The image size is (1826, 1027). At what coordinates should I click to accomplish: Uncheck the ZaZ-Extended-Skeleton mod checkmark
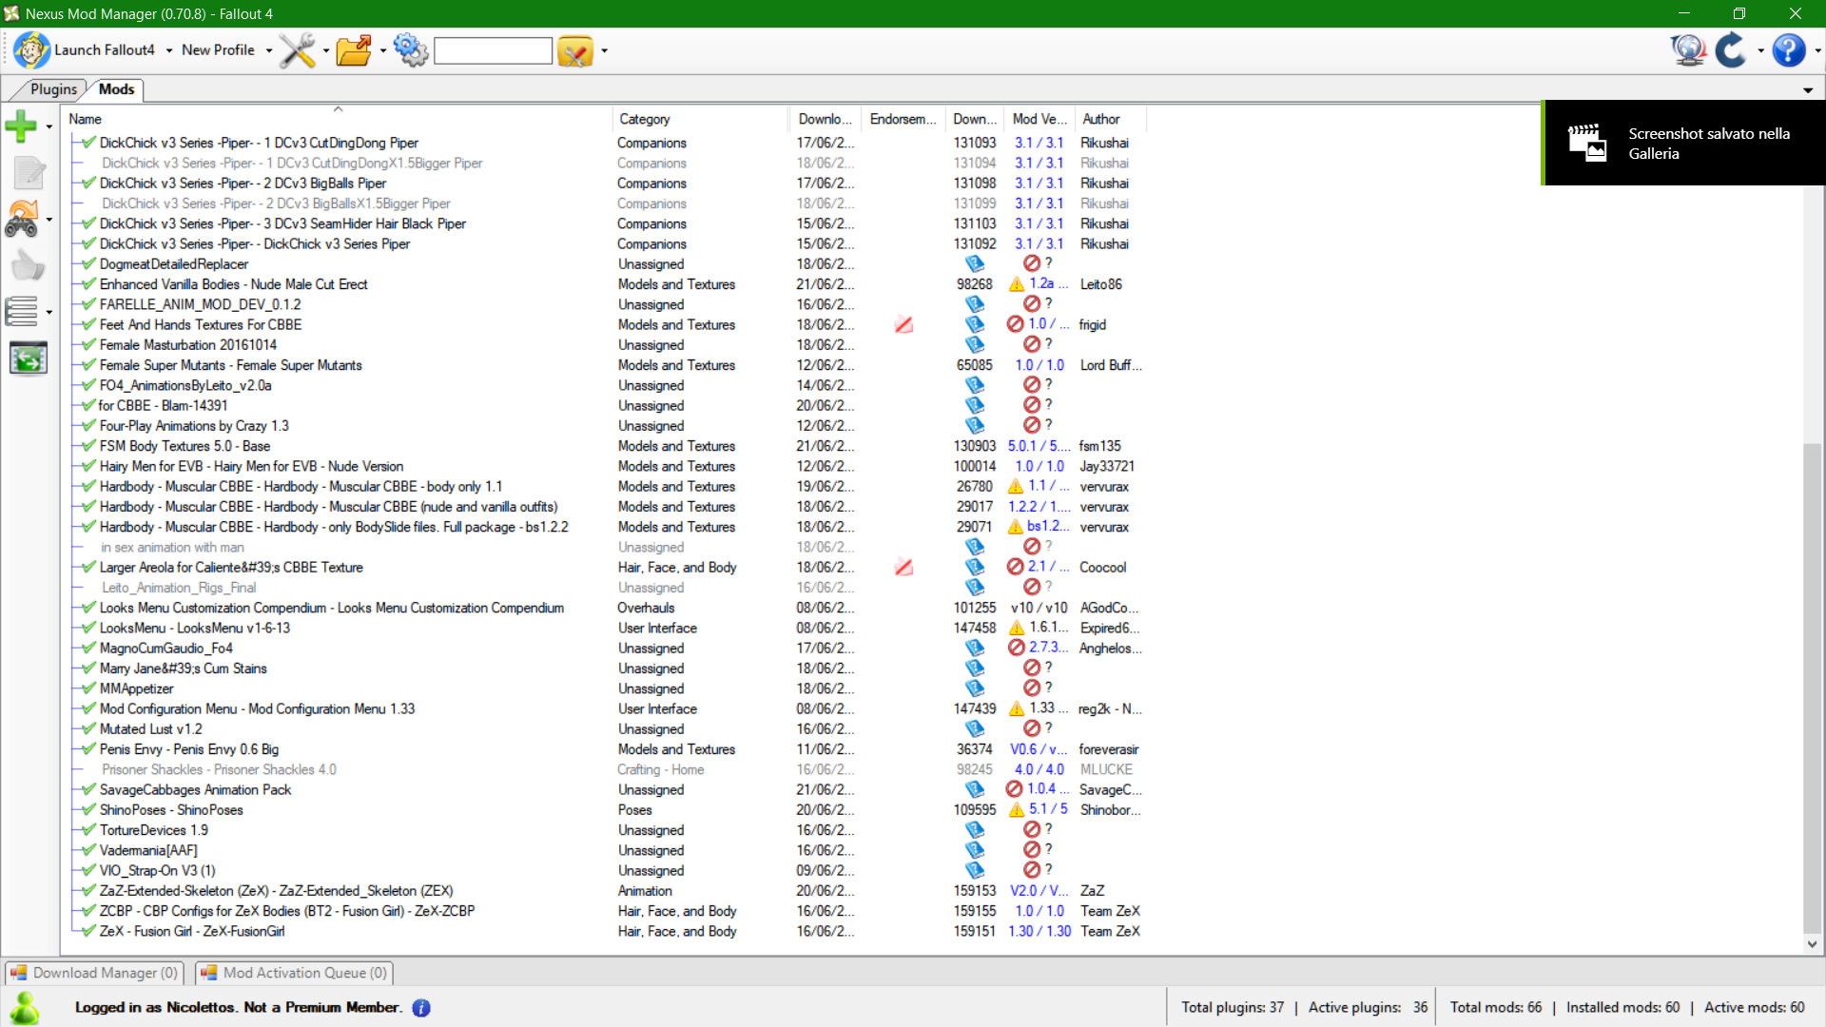89,891
